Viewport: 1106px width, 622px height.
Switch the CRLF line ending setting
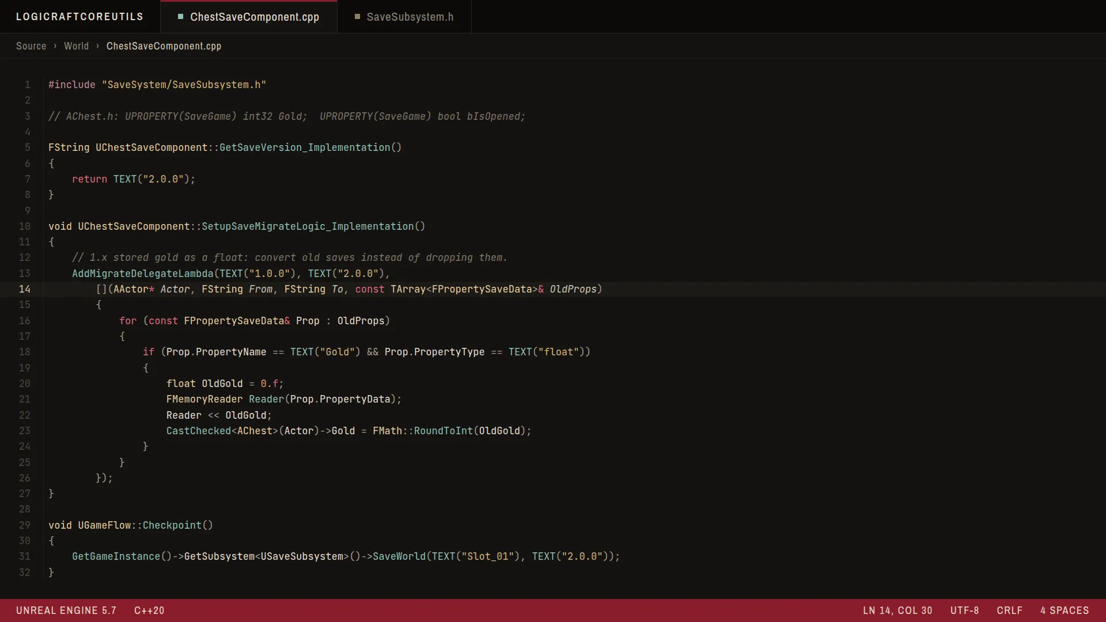point(1010,610)
